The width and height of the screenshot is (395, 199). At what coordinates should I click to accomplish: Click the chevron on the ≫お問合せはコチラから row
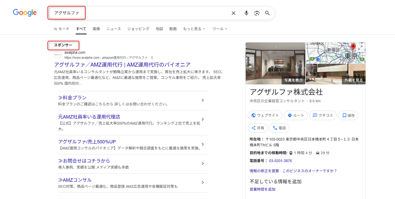pyautogui.click(x=203, y=163)
